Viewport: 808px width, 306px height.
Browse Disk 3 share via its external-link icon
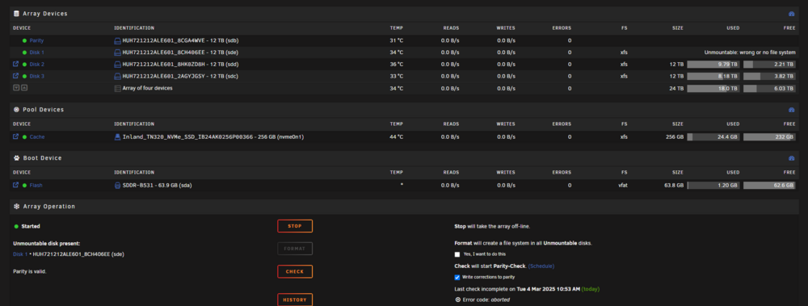[x=15, y=76]
